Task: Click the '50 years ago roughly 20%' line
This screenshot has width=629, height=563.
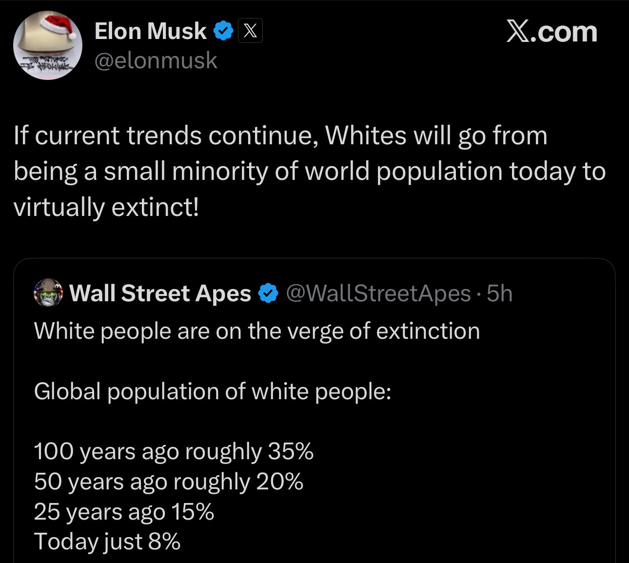Action: pyautogui.click(x=169, y=482)
